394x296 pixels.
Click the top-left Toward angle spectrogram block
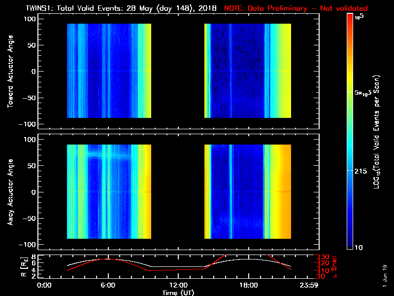click(109, 71)
